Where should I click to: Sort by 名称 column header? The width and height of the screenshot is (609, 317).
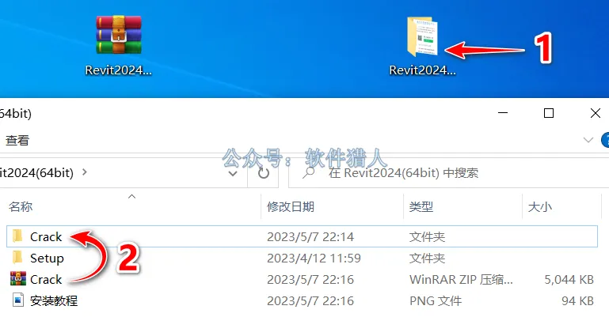coord(21,206)
